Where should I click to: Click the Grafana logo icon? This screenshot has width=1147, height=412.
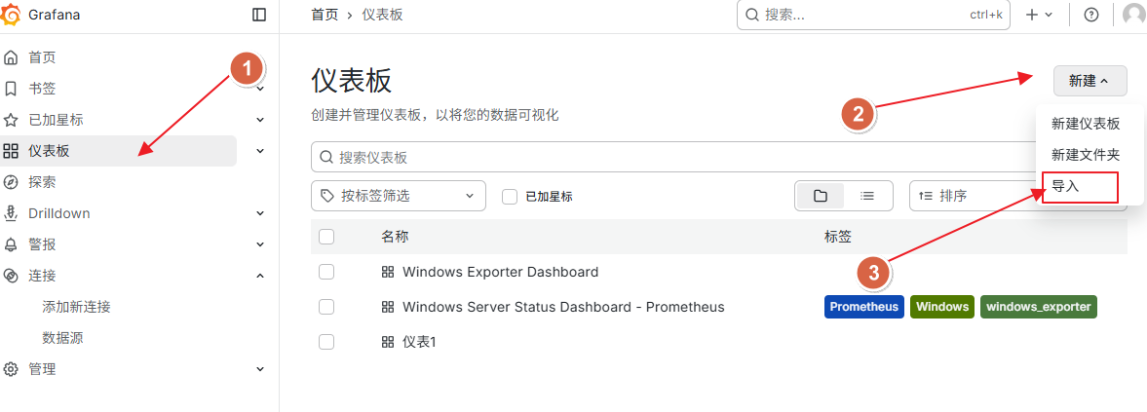[13, 15]
